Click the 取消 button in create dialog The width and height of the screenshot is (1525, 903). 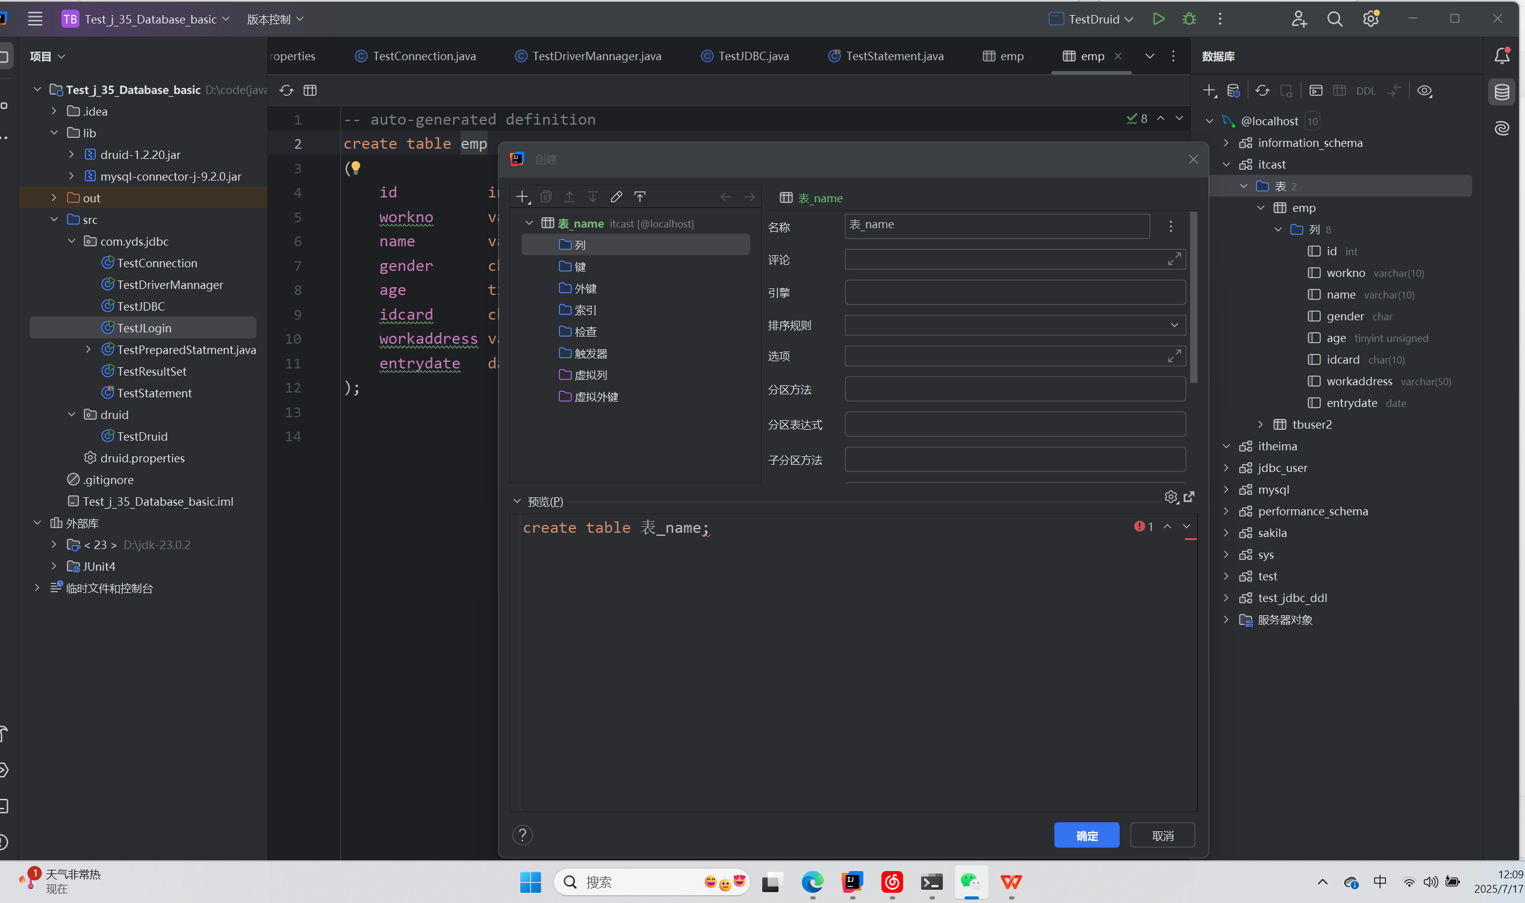point(1162,835)
